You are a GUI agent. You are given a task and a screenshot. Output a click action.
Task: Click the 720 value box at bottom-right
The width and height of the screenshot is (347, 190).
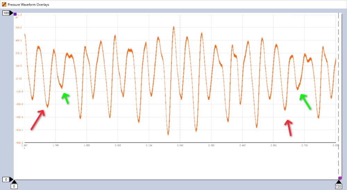click(x=339, y=187)
